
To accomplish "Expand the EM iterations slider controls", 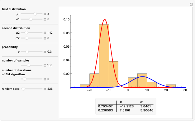I will [x=45, y=79].
